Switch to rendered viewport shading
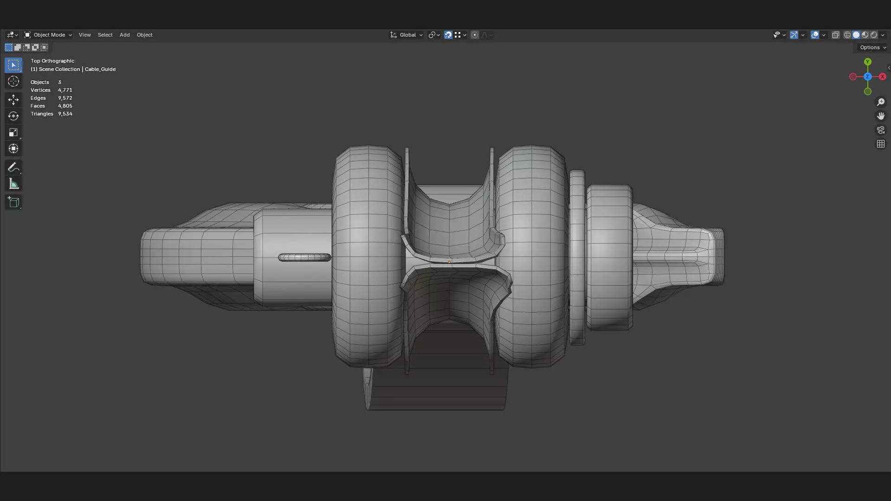 874,35
